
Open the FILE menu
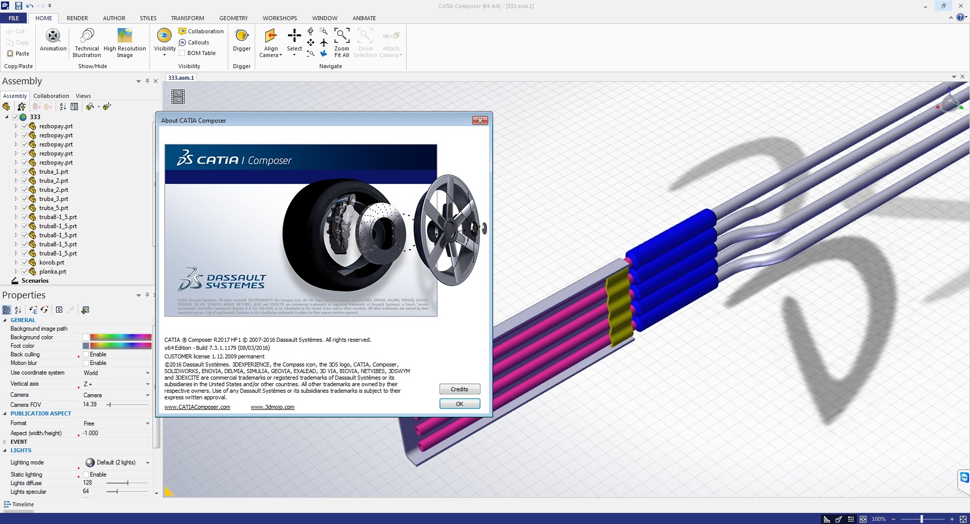click(x=14, y=18)
